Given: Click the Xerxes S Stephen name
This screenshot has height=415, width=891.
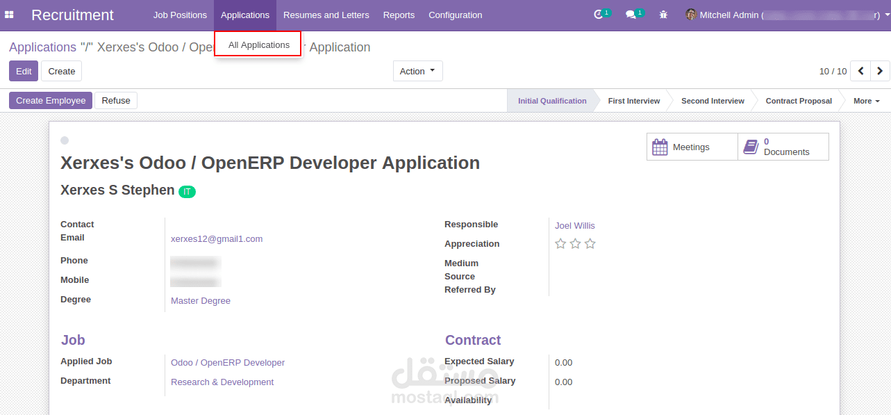Looking at the screenshot, I should [x=117, y=190].
